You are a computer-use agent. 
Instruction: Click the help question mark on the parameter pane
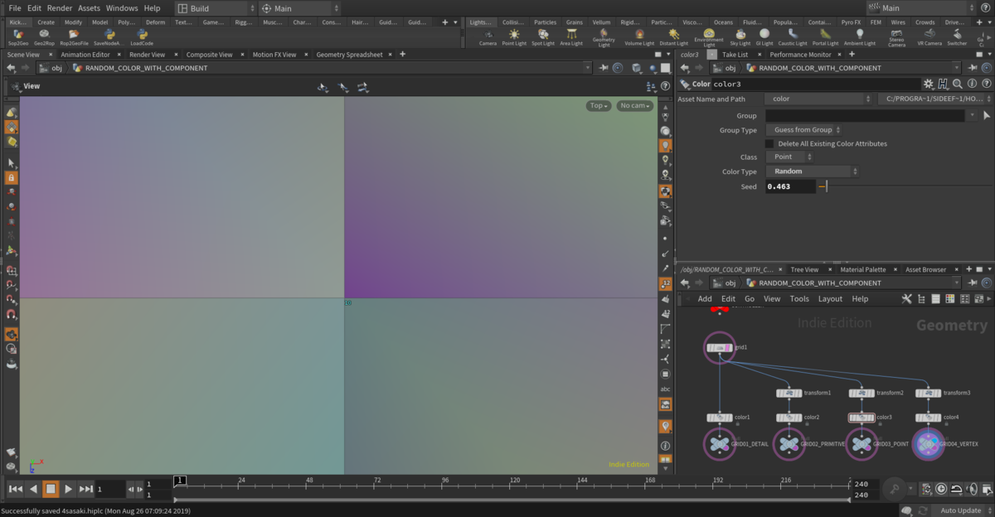point(988,84)
